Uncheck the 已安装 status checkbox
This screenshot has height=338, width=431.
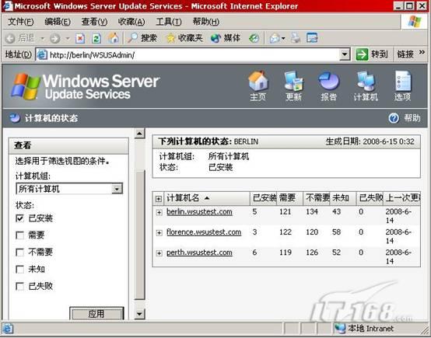click(x=19, y=218)
